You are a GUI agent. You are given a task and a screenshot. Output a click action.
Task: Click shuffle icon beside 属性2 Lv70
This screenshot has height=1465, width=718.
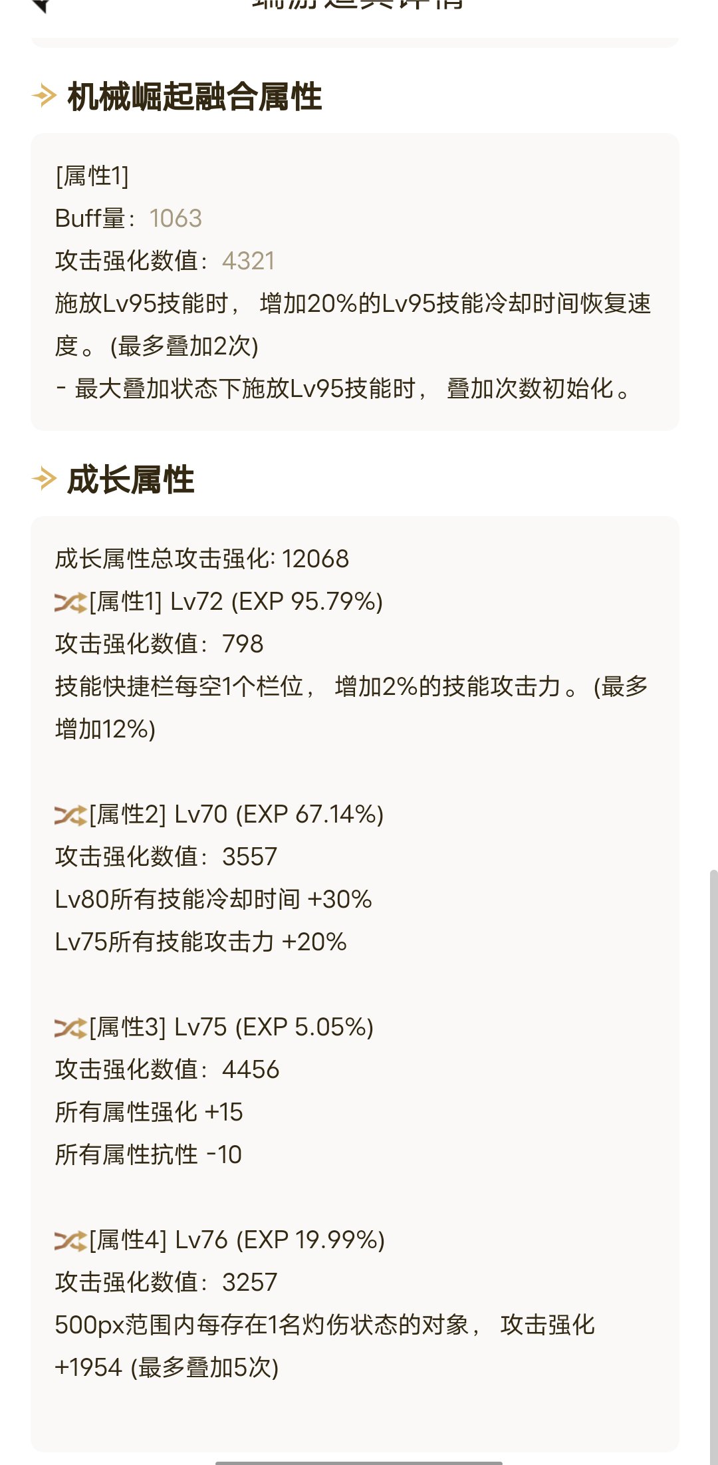(71, 815)
